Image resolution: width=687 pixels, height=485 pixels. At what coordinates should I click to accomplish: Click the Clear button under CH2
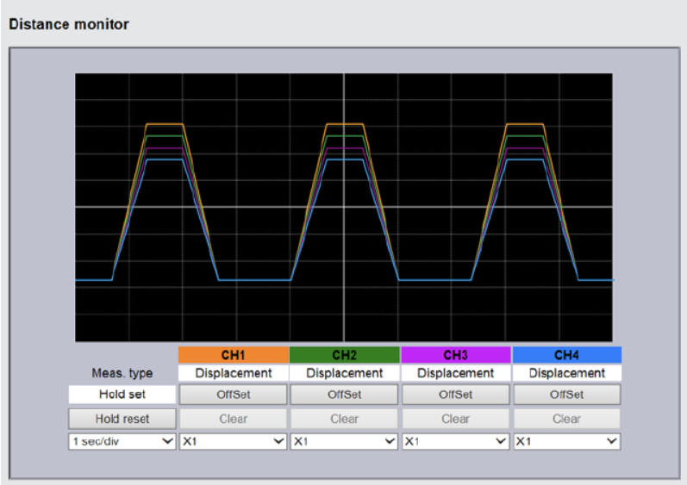[345, 419]
